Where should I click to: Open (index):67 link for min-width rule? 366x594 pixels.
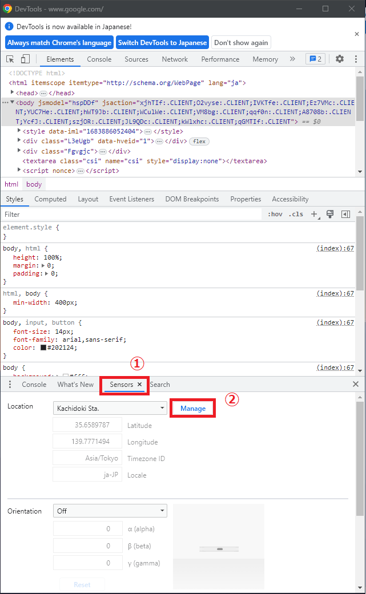click(335, 294)
